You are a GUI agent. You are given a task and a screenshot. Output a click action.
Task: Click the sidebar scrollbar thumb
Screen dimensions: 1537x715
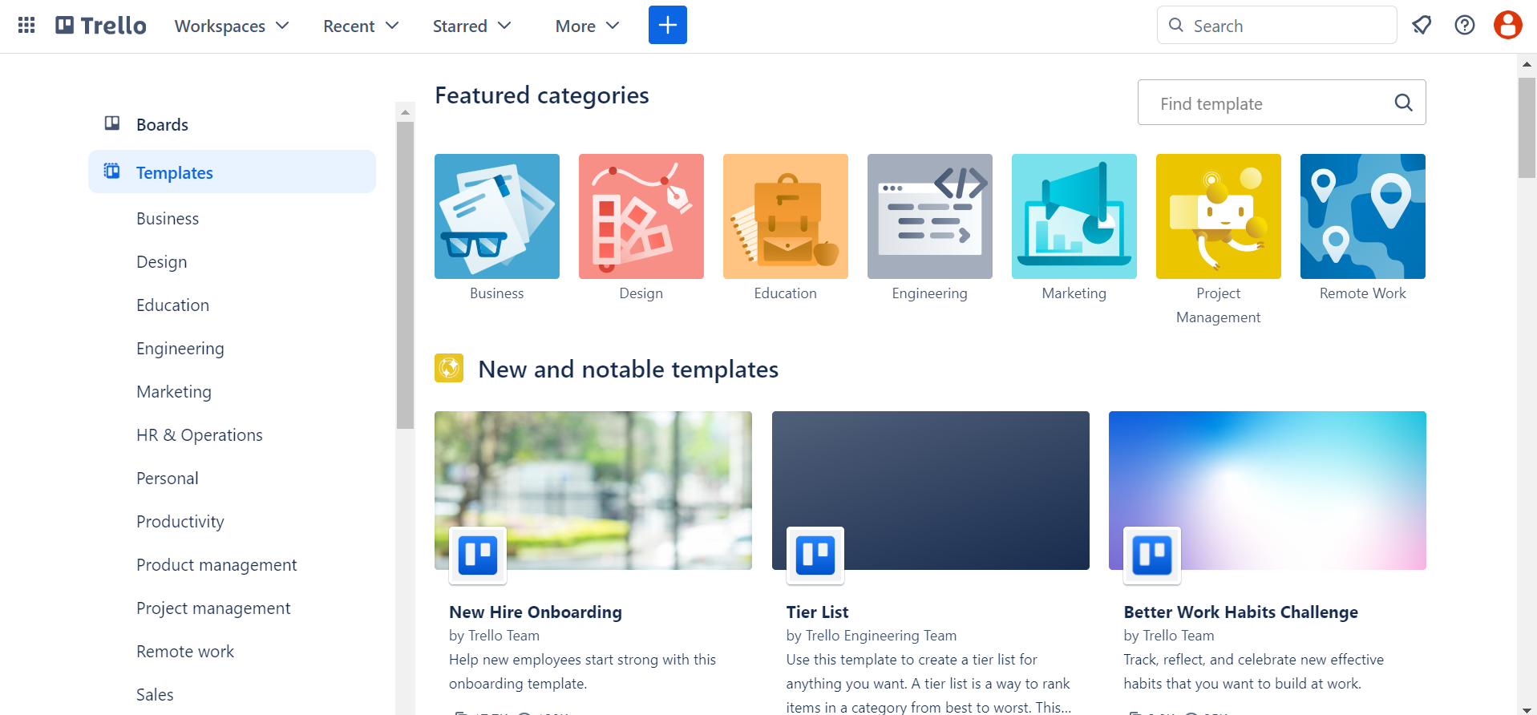click(x=405, y=275)
